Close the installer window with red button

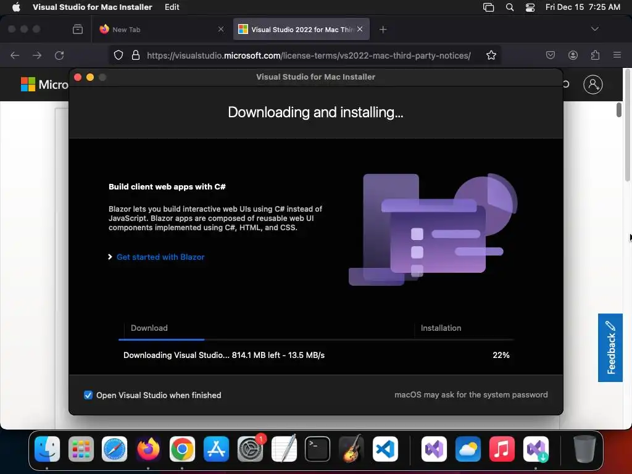(x=78, y=77)
